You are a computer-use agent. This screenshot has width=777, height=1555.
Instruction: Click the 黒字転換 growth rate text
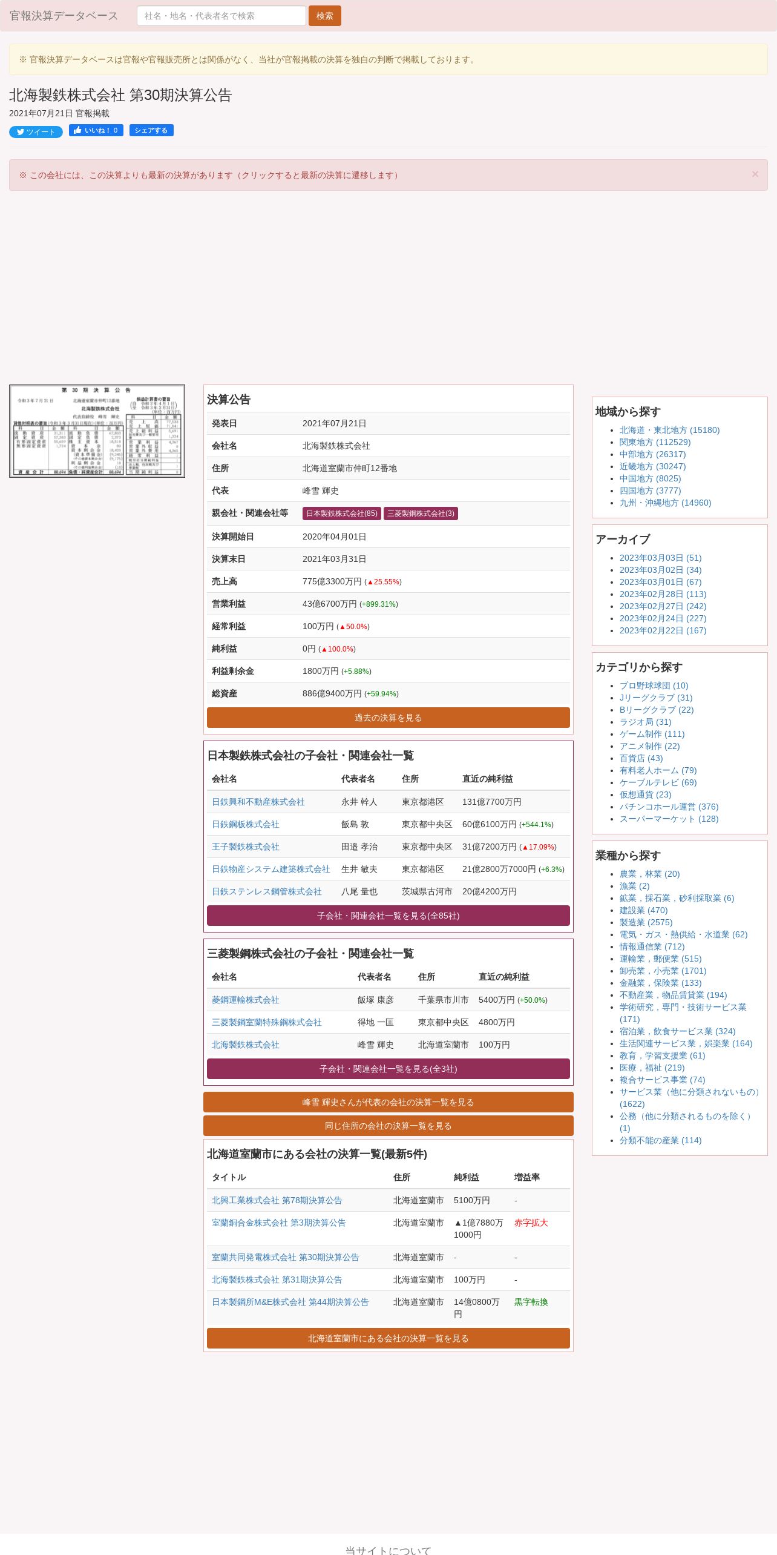531,1302
